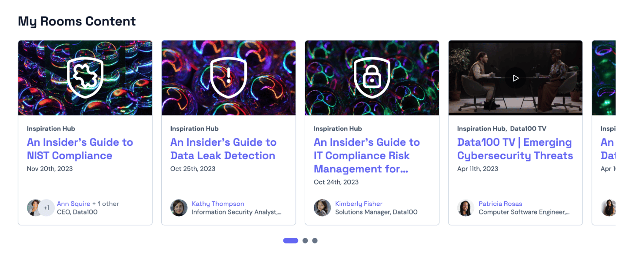Click the +1 additional author badge
Image resolution: width=632 pixels, height=263 pixels.
click(47, 208)
